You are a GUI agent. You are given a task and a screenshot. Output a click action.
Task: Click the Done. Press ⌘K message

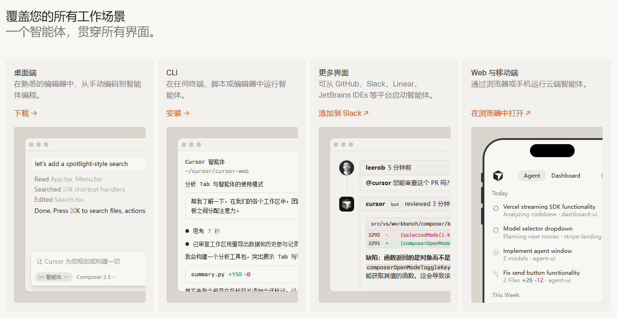(x=90, y=211)
